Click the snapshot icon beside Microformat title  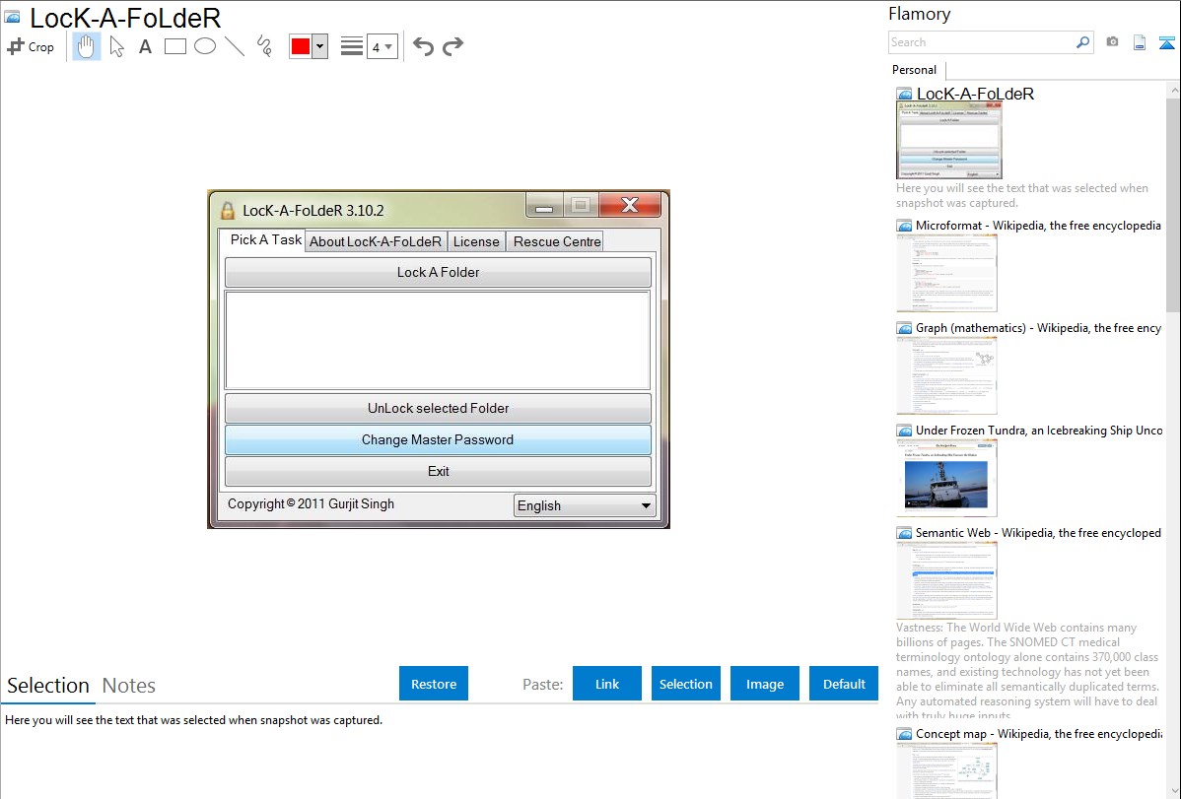pyautogui.click(x=904, y=226)
